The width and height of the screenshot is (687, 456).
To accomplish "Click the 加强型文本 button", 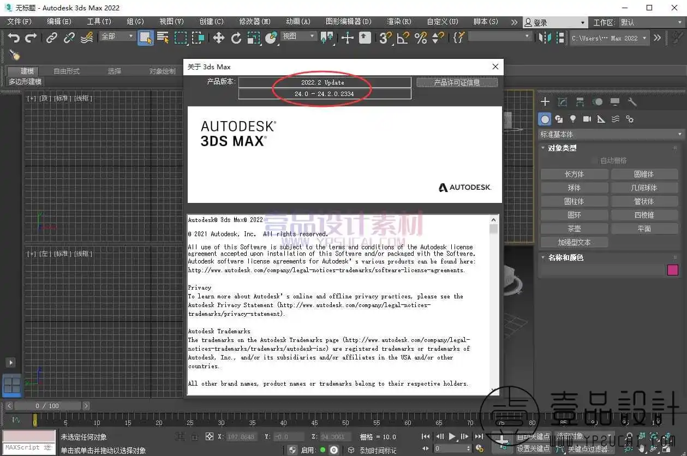I will click(x=574, y=242).
